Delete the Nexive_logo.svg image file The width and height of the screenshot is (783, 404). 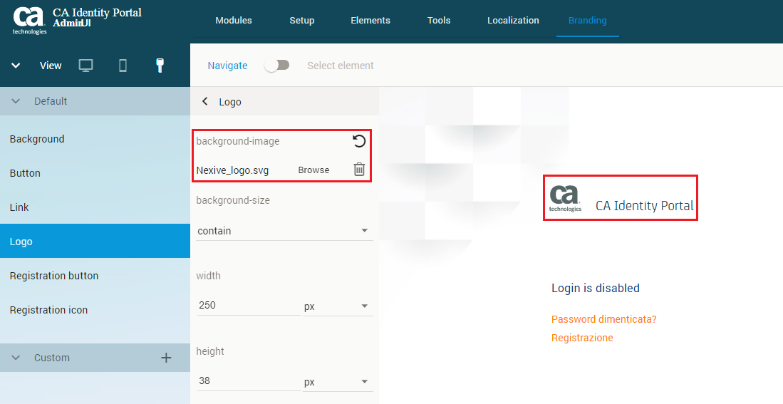coord(359,170)
